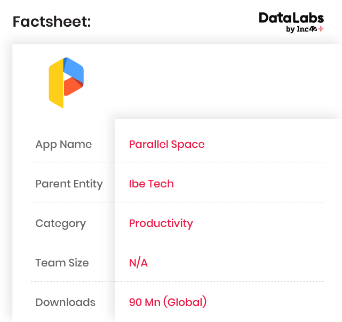Select the Downloads label
Viewport: 342px width, 322px height.
65,302
